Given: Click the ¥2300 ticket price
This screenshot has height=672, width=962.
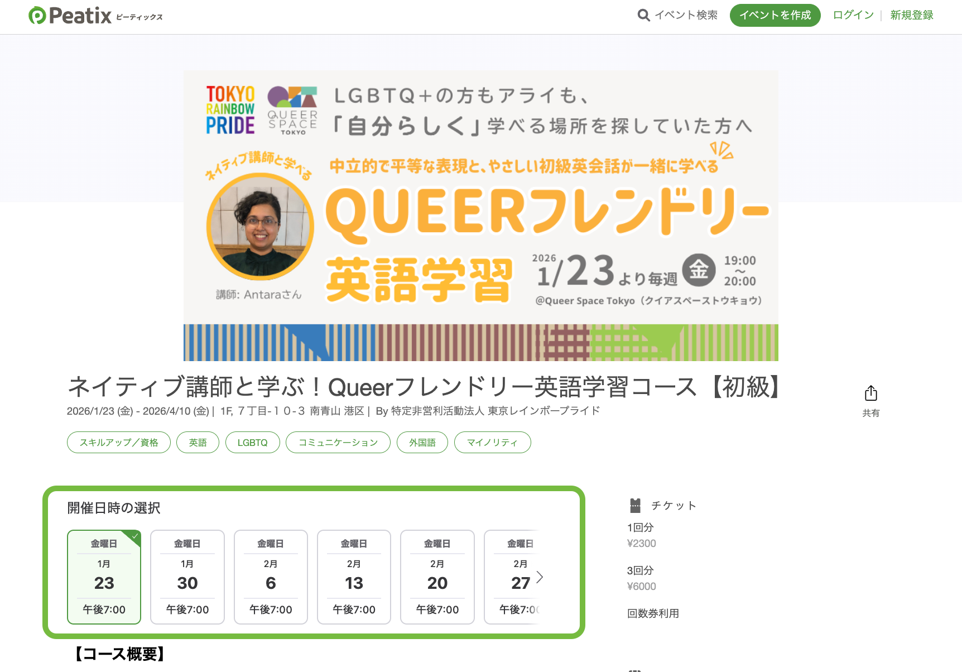Looking at the screenshot, I should pyautogui.click(x=642, y=544).
